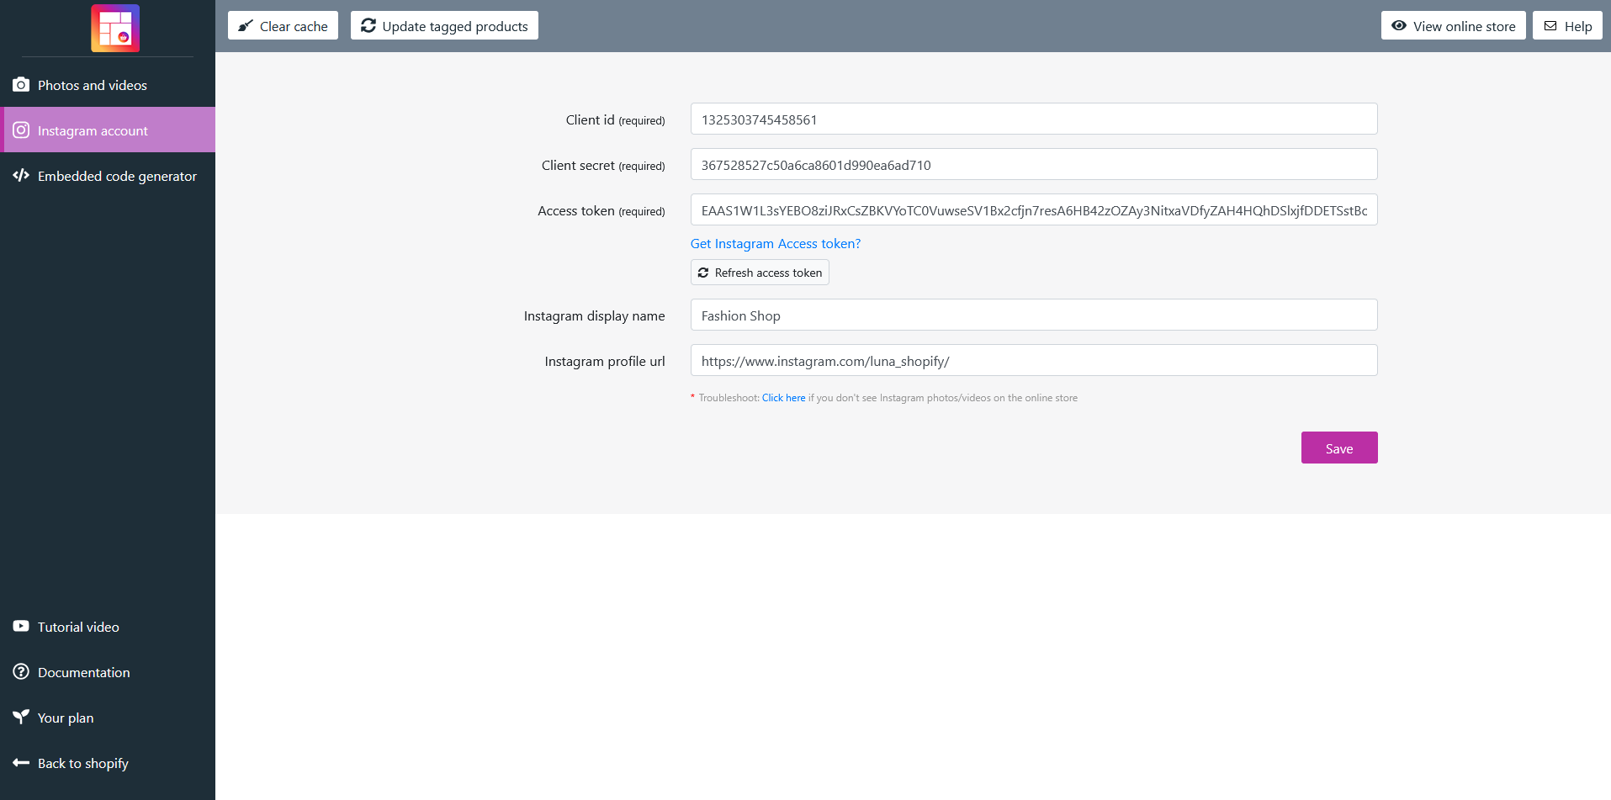Click the Help button

pos(1567,26)
